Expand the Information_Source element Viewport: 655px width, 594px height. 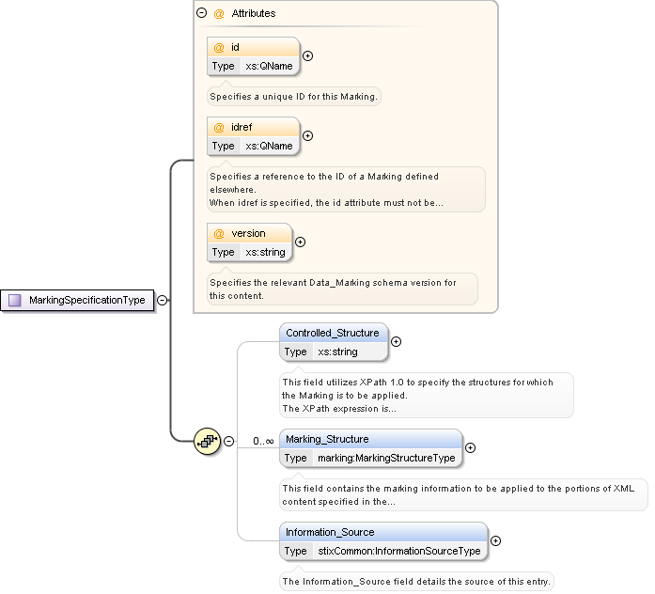point(495,541)
